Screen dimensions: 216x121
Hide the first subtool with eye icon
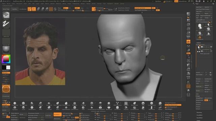(x=211, y=47)
